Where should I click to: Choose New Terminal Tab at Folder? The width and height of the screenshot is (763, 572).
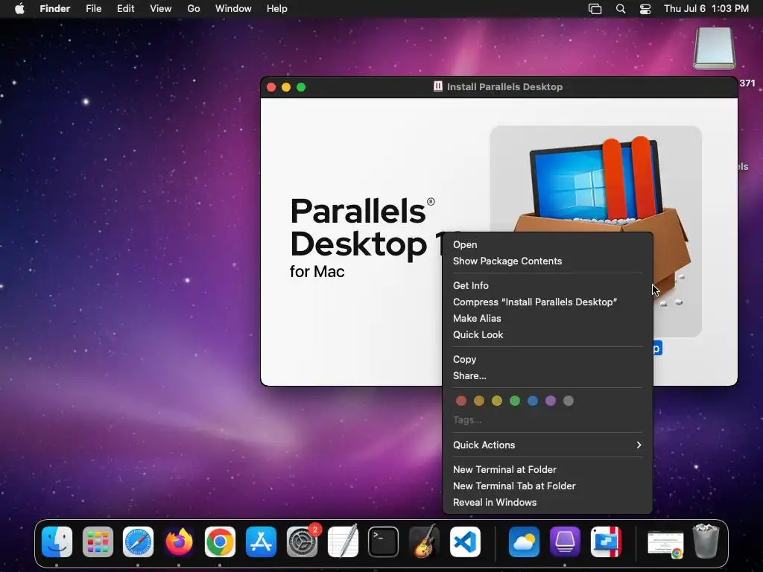pyautogui.click(x=548, y=486)
